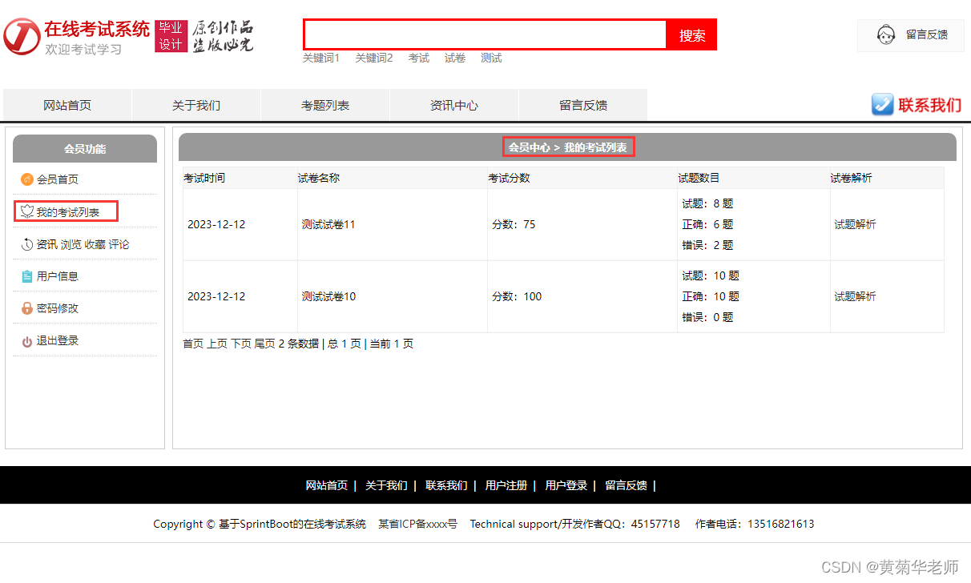This screenshot has width=971, height=583.
Task: Click the 2023-12-12 date for 测试试卷11
Action: click(216, 225)
